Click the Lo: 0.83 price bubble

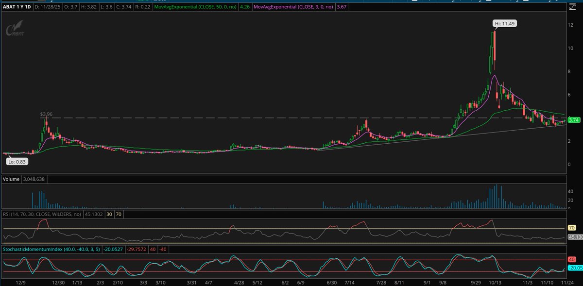coord(16,161)
